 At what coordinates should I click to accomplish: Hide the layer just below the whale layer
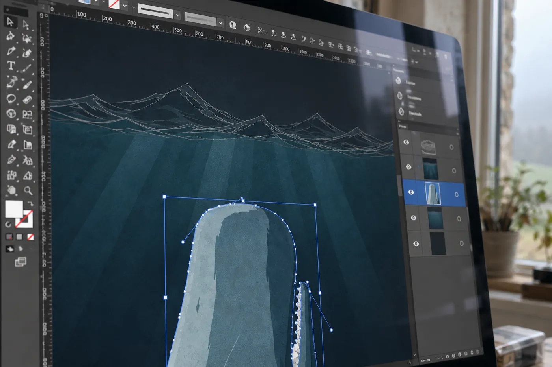pyautogui.click(x=414, y=218)
